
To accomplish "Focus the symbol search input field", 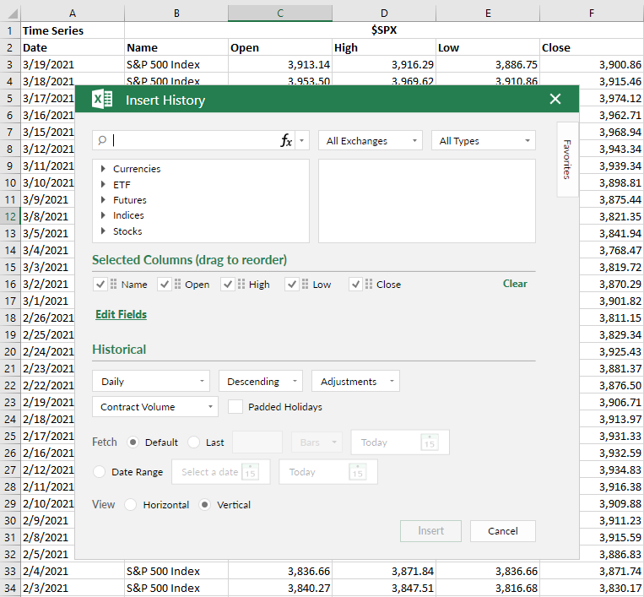I will pos(195,140).
